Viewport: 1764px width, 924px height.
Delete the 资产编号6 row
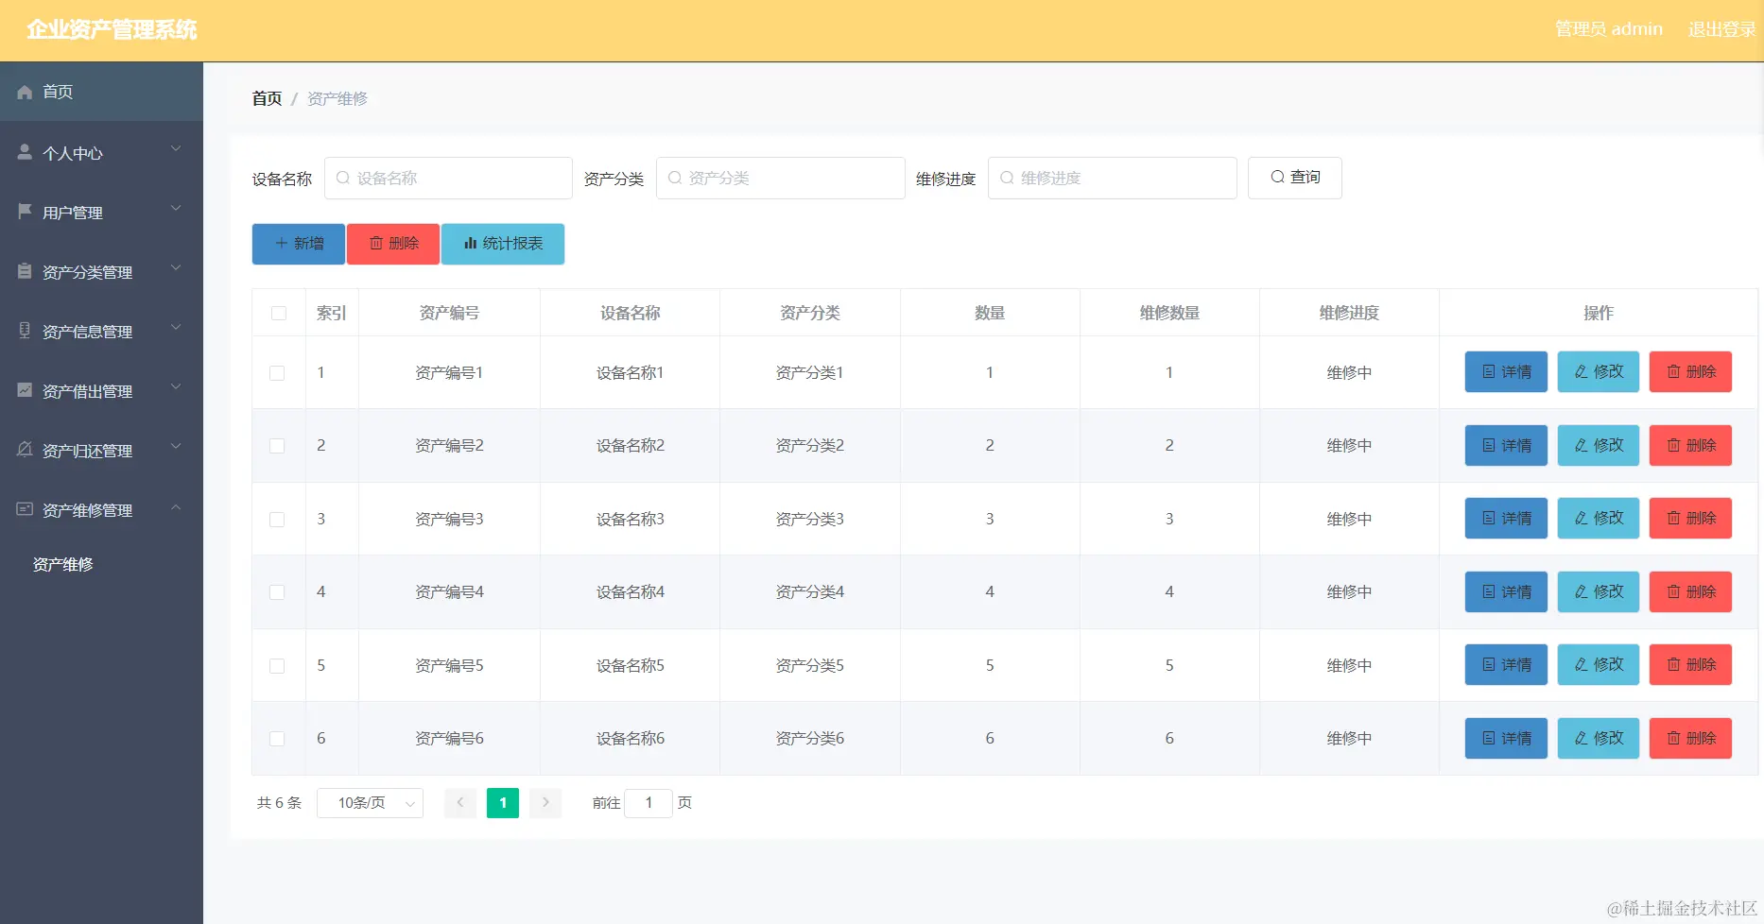1690,738
